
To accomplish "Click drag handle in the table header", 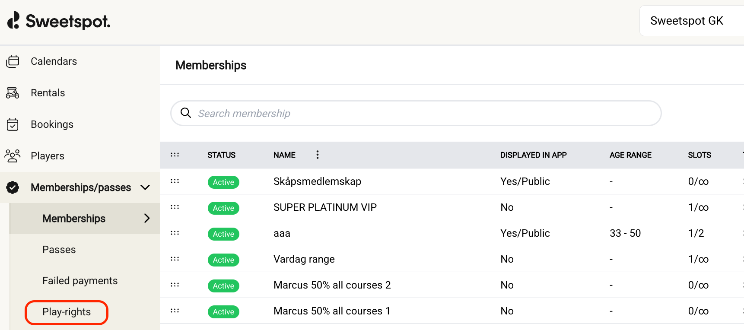I will (x=175, y=155).
